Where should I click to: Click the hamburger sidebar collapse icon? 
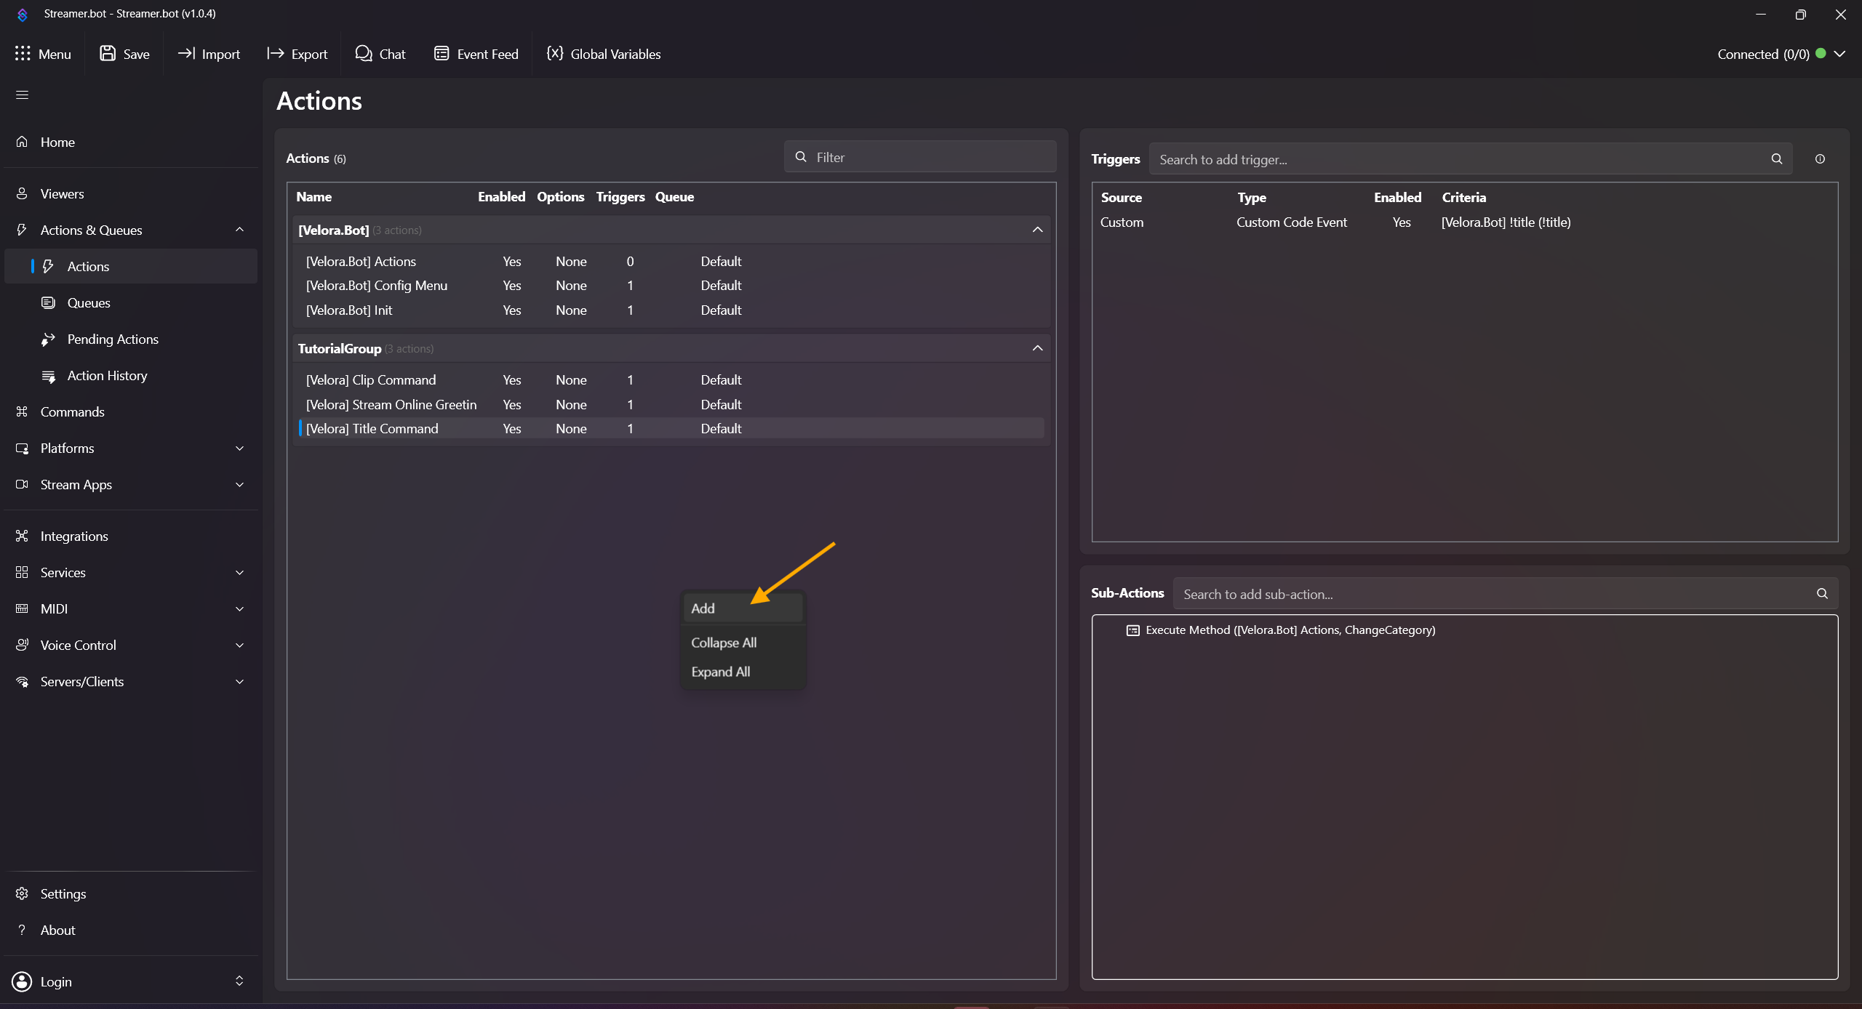click(x=22, y=95)
